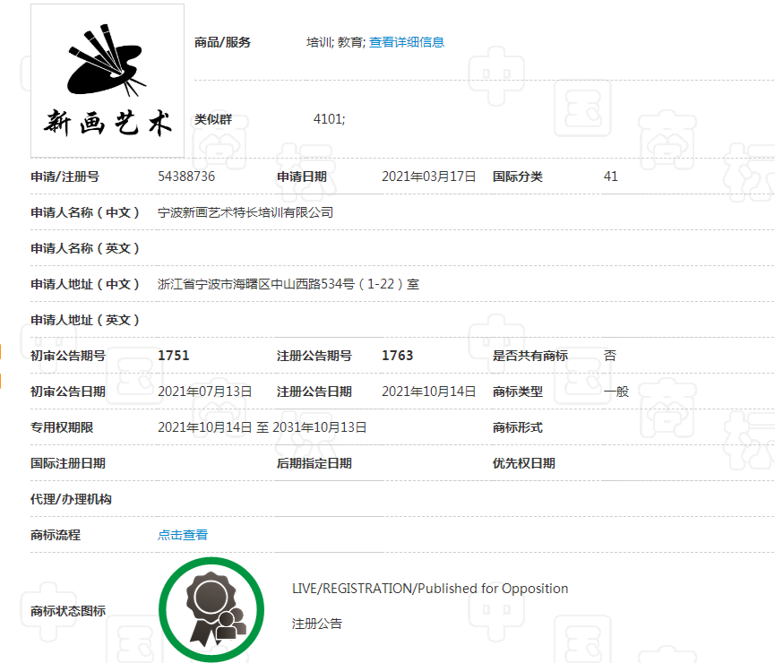Click the 申请日期 label
Image resolution: width=775 pixels, height=663 pixels.
click(x=302, y=177)
